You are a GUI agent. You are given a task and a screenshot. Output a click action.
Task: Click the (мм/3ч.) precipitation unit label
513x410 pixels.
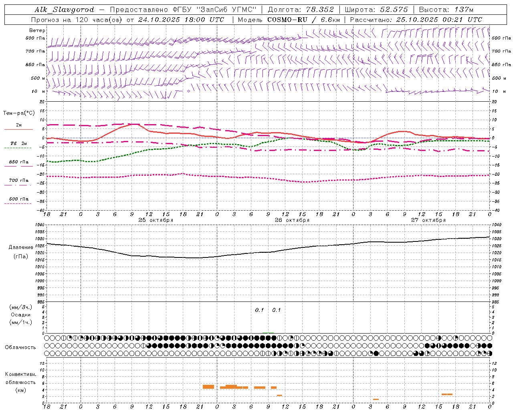point(21,307)
